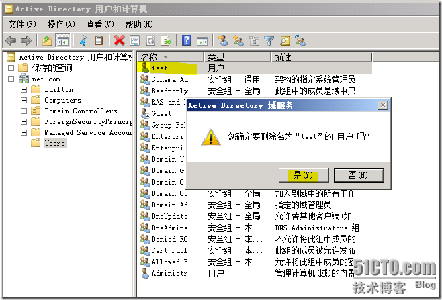Select the Computers tree item
The width and height of the screenshot is (442, 300).
point(62,100)
